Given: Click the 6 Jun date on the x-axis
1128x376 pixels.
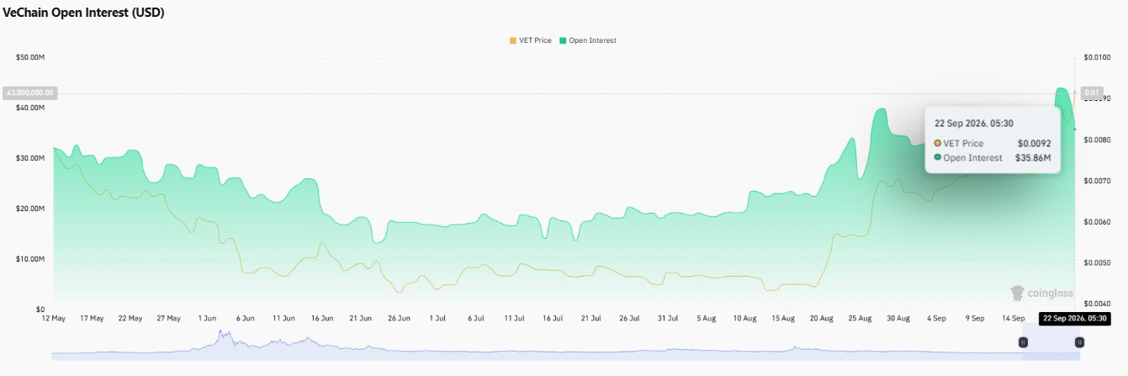Looking at the screenshot, I should point(246,319).
